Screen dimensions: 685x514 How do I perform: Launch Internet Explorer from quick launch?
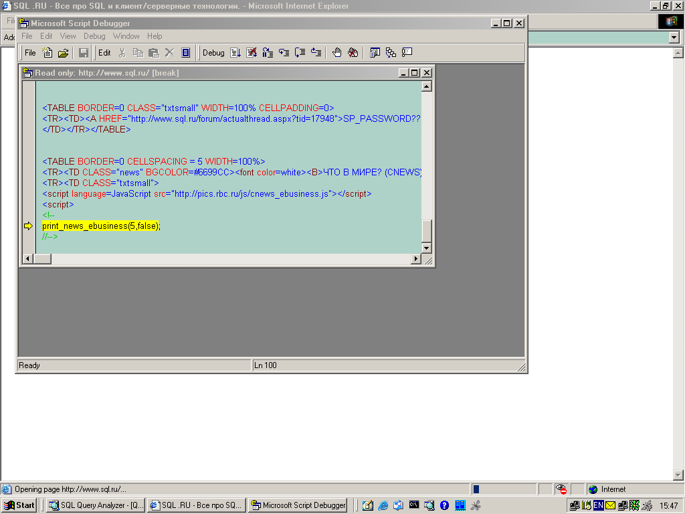click(x=383, y=505)
